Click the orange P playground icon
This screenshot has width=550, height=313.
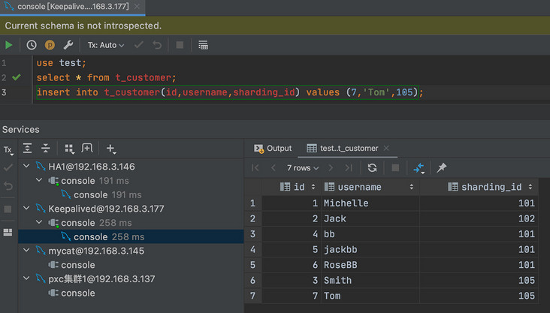point(50,45)
